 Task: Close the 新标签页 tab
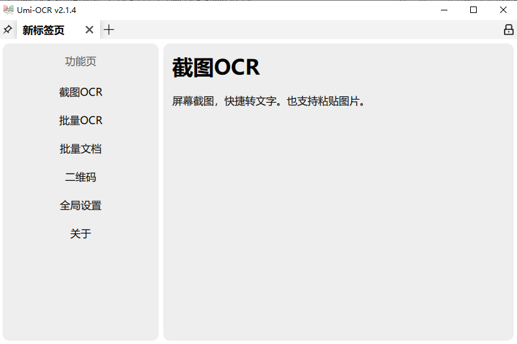pyautogui.click(x=89, y=30)
